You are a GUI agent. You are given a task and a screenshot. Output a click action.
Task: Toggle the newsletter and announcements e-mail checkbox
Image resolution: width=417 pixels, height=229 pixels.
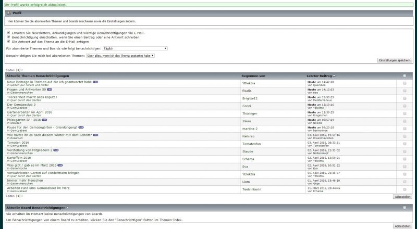[8, 32]
